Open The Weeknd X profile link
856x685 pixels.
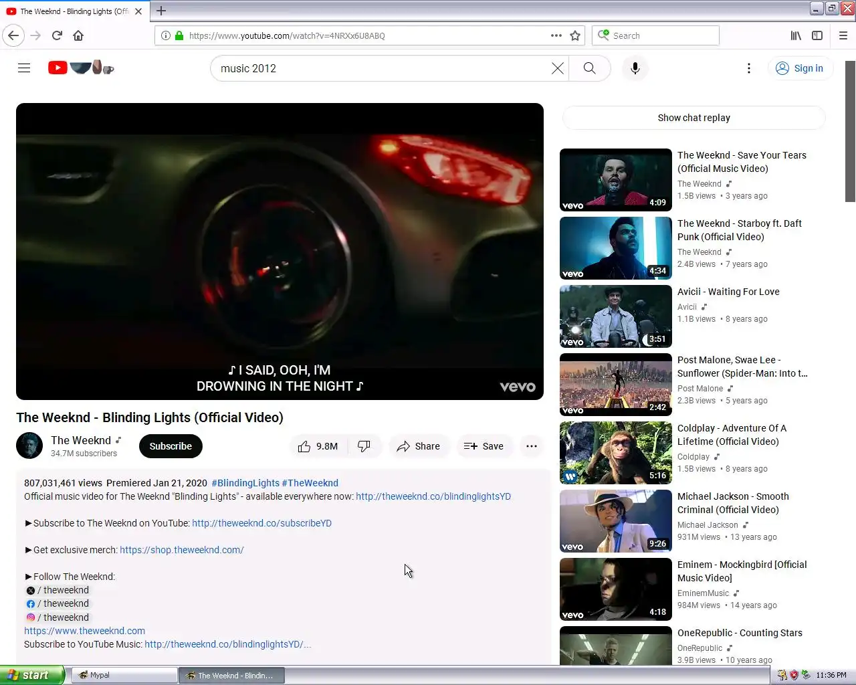58,590
